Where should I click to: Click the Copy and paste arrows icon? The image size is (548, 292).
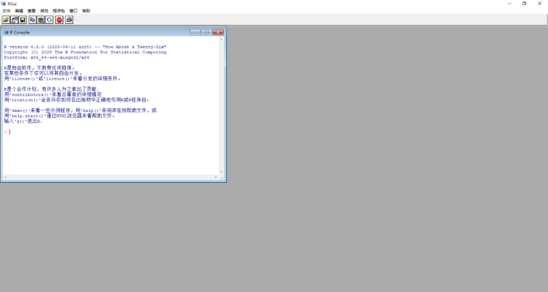pyautogui.click(x=49, y=20)
